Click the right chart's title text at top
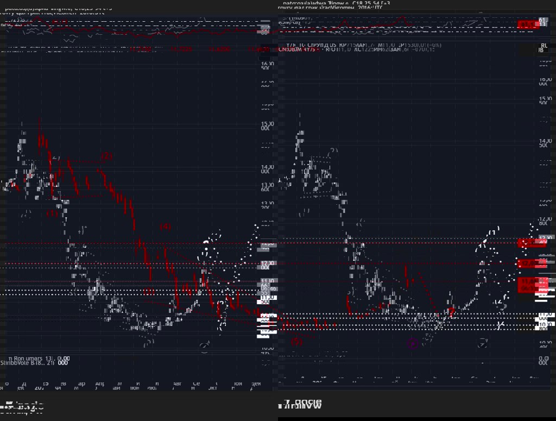This screenshot has height=421, width=556. (336, 3)
